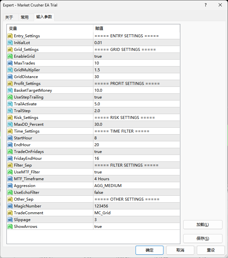Click the icon next to MagicNumber

point(10,206)
